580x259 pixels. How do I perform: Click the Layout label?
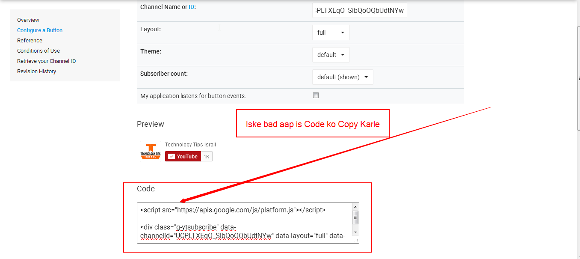tap(151, 29)
